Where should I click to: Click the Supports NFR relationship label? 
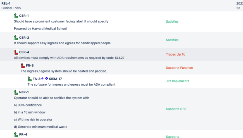point(176,109)
